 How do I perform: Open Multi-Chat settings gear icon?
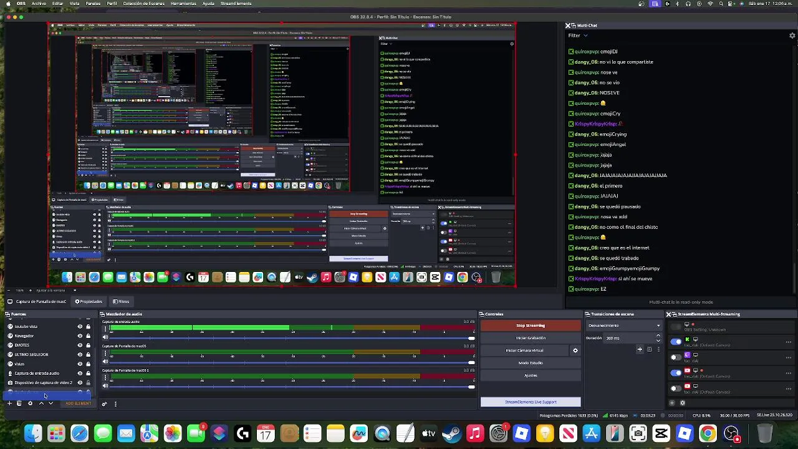(792, 36)
